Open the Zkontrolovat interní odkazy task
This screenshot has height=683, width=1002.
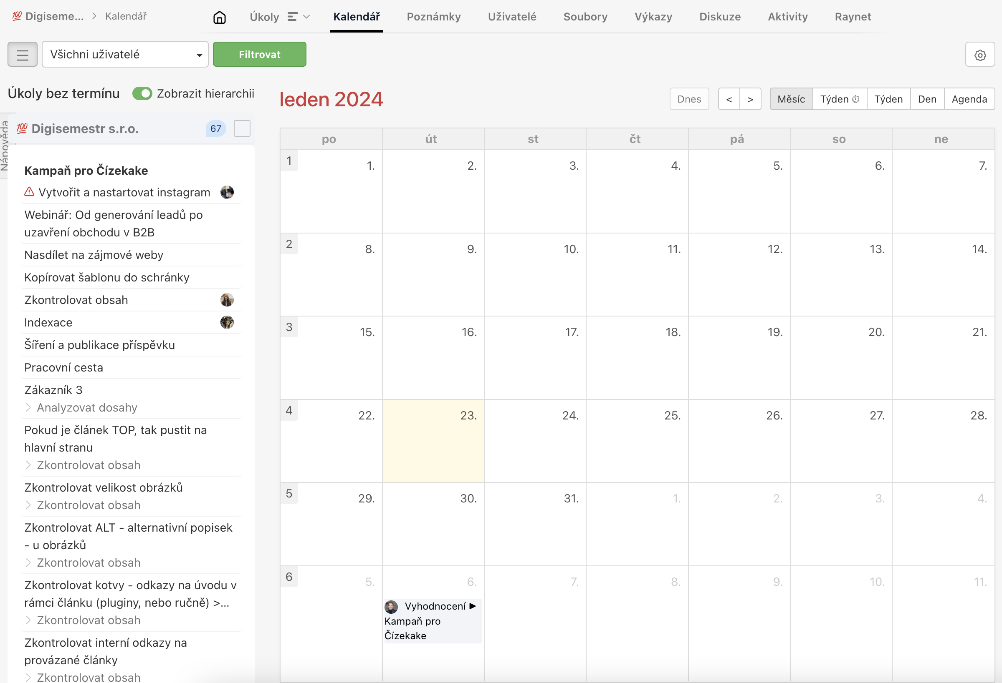pyautogui.click(x=105, y=651)
